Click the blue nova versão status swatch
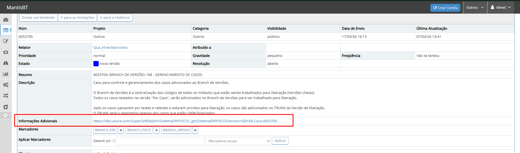520x153 pixels. point(96,64)
